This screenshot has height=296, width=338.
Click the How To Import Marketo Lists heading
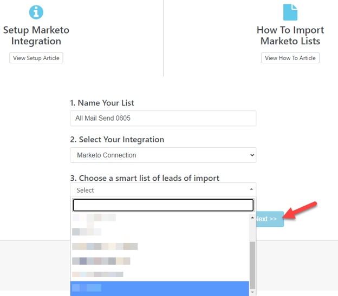point(290,36)
